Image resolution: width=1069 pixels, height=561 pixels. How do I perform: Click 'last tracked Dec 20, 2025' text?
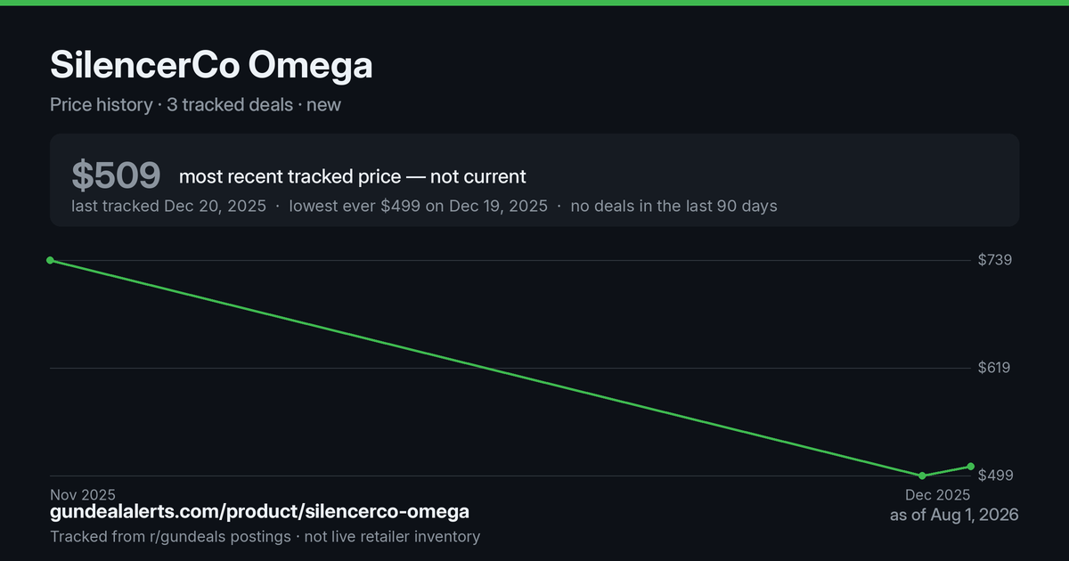coord(168,206)
